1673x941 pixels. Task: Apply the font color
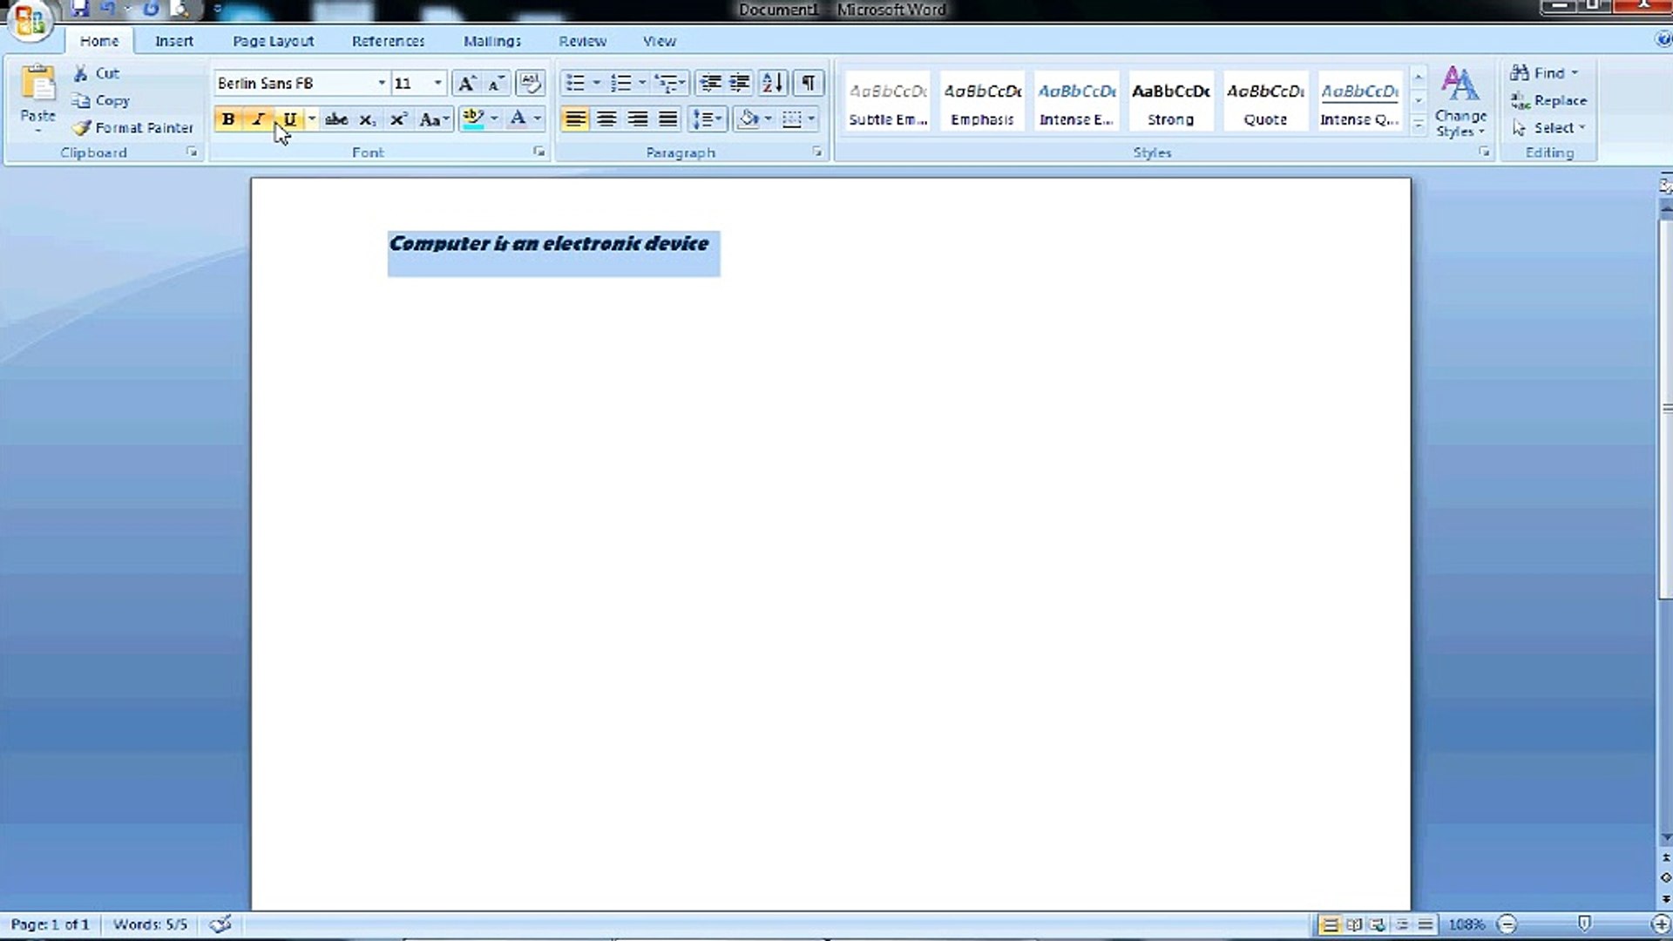point(518,119)
